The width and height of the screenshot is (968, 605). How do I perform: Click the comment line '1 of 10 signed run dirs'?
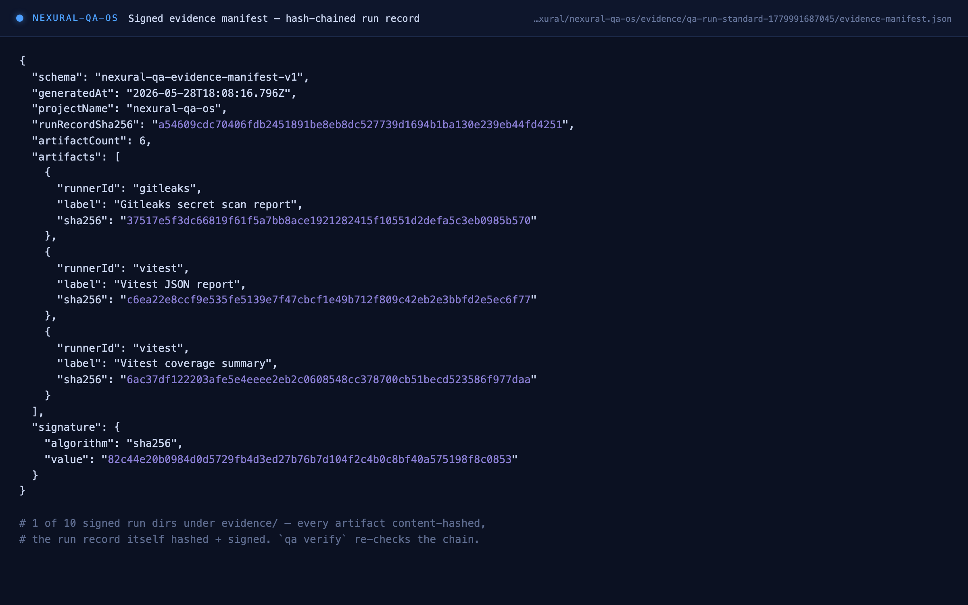click(252, 523)
